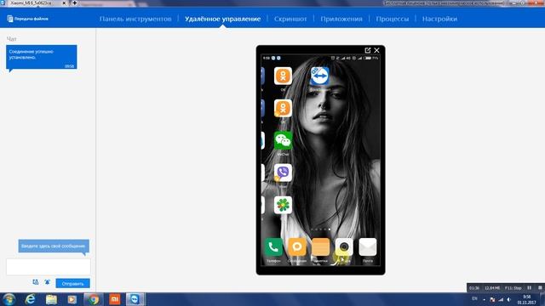The height and width of the screenshot is (306, 545).
Task: Select the Удалённое управление tab
Action: [x=223, y=19]
